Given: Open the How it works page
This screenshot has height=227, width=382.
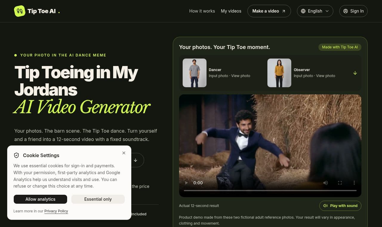Looking at the screenshot, I should [x=202, y=11].
